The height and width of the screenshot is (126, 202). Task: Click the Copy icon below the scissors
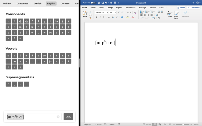point(90,15)
